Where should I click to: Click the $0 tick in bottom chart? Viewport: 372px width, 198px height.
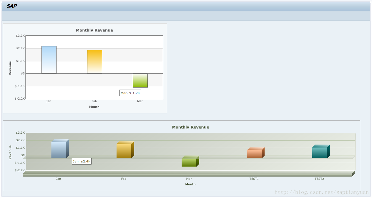(23, 155)
